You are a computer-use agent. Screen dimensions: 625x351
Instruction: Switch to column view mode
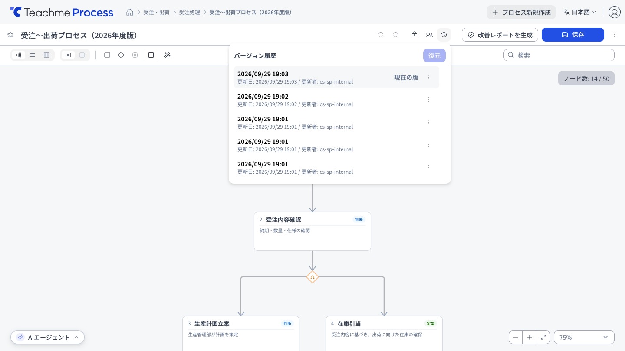(x=46, y=55)
